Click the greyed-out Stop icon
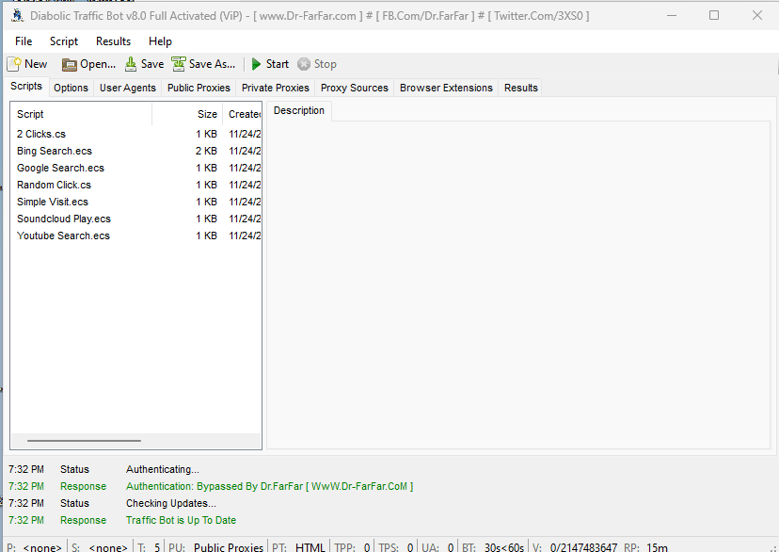The width and height of the screenshot is (779, 552). pyautogui.click(x=304, y=64)
